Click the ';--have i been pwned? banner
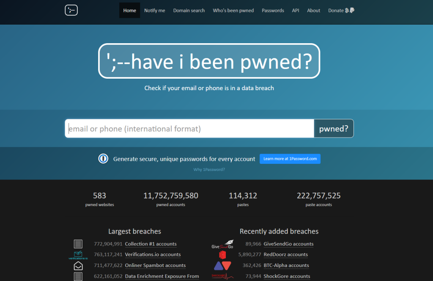 pos(209,61)
